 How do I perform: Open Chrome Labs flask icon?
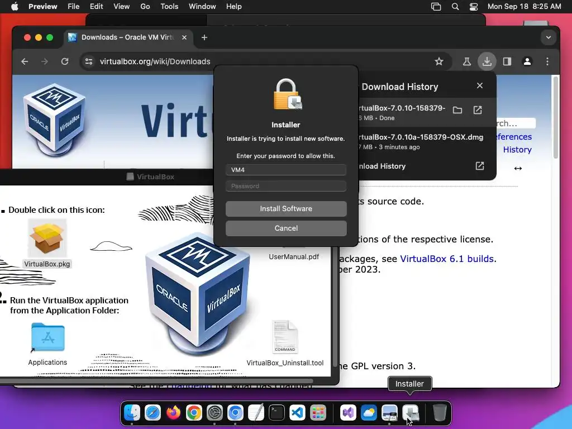(x=466, y=61)
